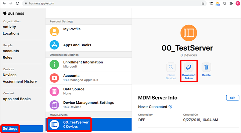Click the Delete trash can icon
Image resolution: width=241 pixels, height=133 pixels.
point(206,67)
